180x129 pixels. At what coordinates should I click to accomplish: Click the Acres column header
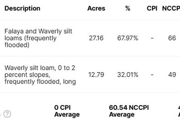(96, 8)
